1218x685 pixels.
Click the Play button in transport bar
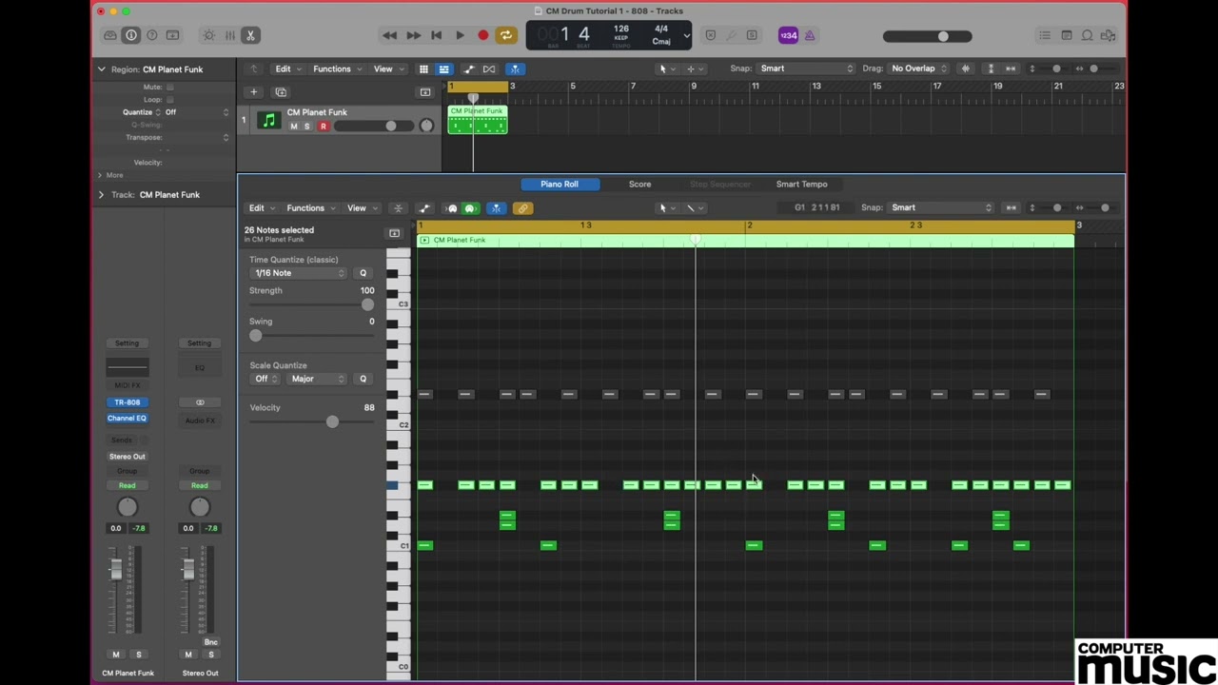tap(460, 35)
